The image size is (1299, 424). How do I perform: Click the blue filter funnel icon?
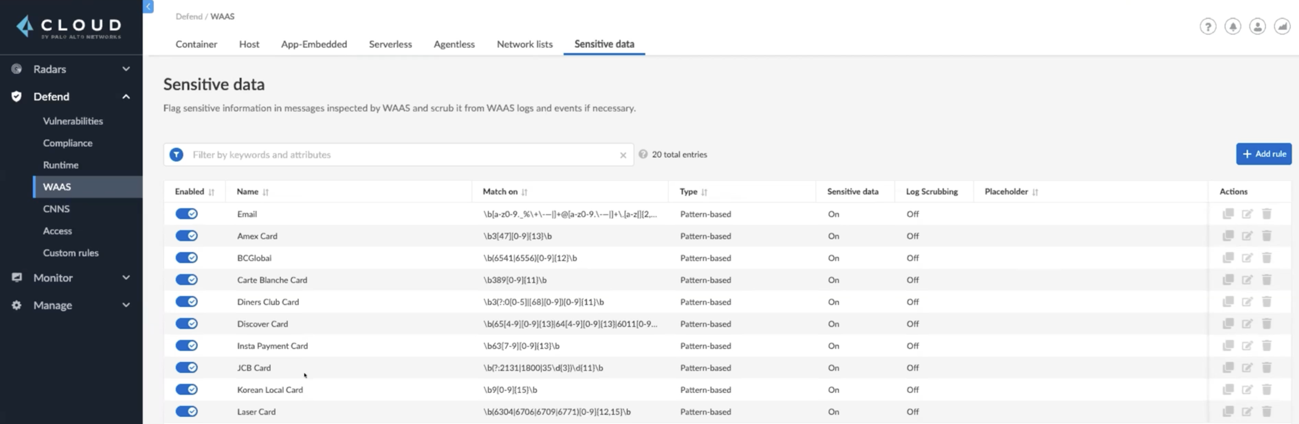177,154
